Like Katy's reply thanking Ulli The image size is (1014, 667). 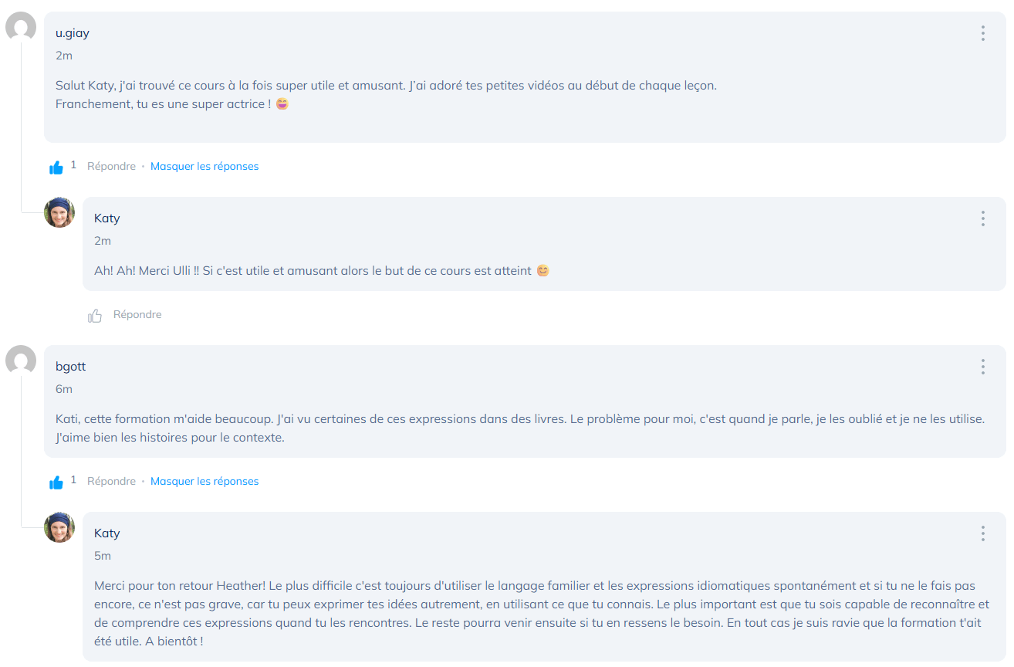[95, 315]
